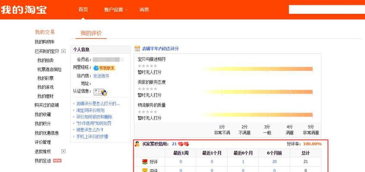Open 我的拍卖 sidebar item
The width and height of the screenshot is (365, 172).
click(x=45, y=60)
